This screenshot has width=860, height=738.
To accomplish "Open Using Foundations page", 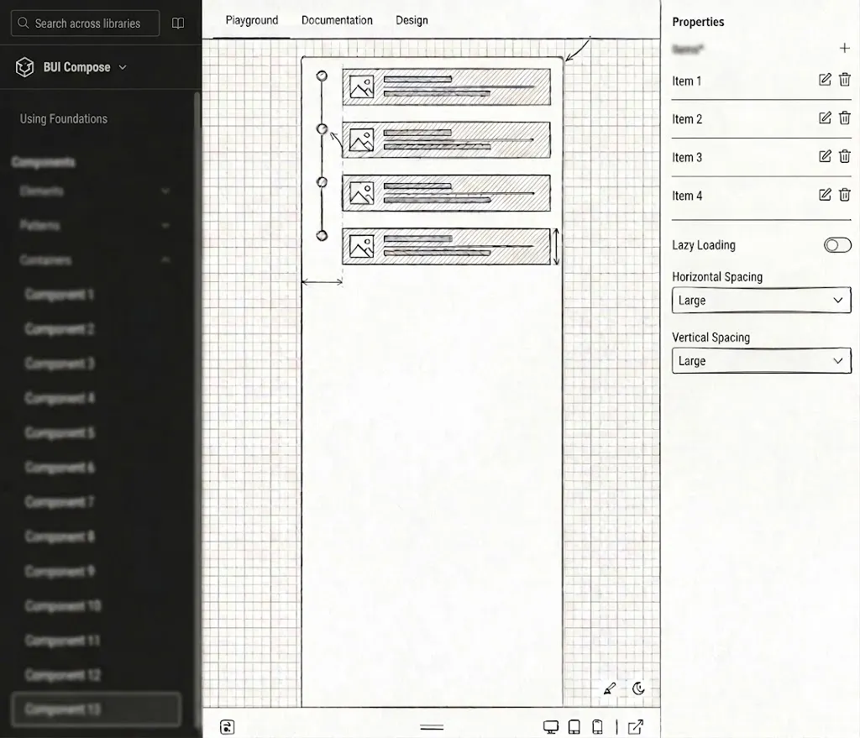I will [64, 119].
